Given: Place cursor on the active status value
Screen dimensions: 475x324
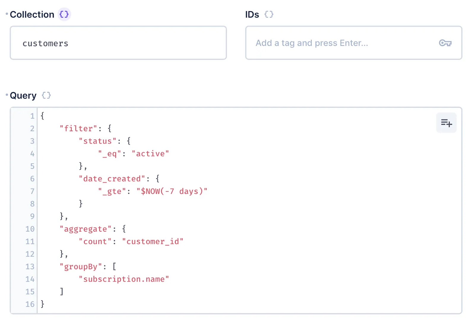Looking at the screenshot, I should [x=151, y=153].
